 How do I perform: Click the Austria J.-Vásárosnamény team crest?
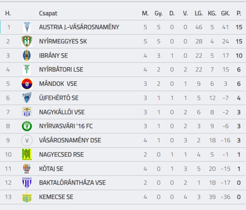pos(27,27)
